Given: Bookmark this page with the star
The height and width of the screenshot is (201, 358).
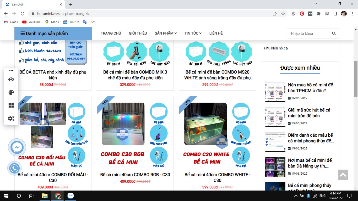Looking at the screenshot, I should tap(283, 14).
